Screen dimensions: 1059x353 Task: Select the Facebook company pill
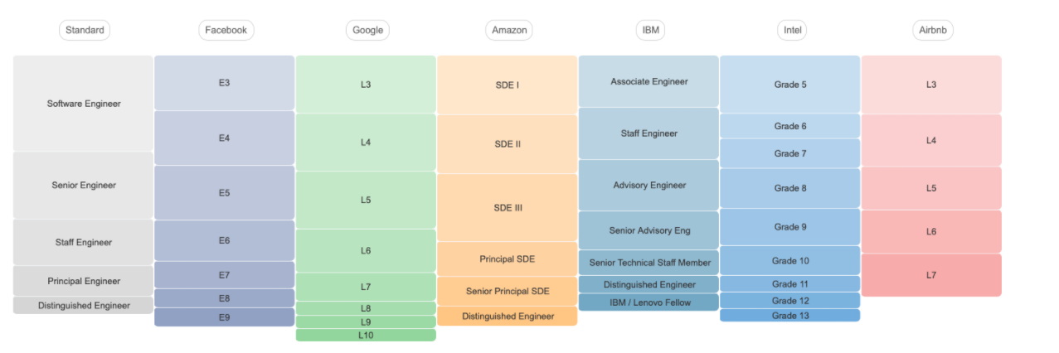[x=226, y=31]
